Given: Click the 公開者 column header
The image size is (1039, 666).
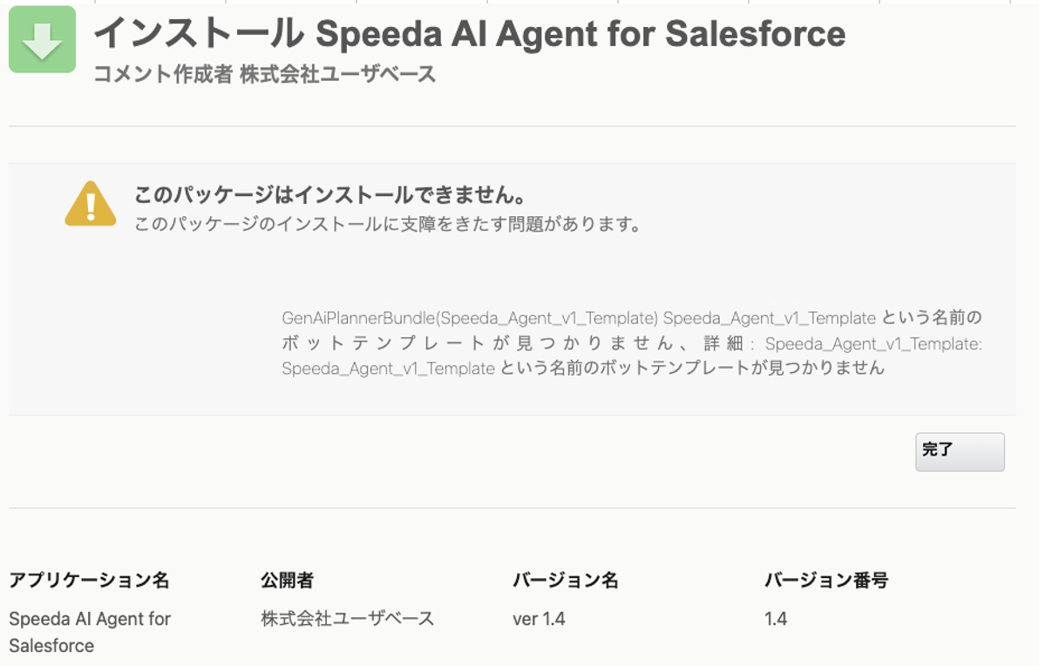Looking at the screenshot, I should coord(287,580).
